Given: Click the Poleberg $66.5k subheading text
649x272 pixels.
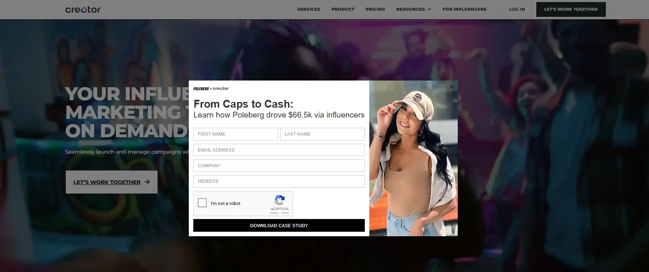Looking at the screenshot, I should tap(279, 115).
